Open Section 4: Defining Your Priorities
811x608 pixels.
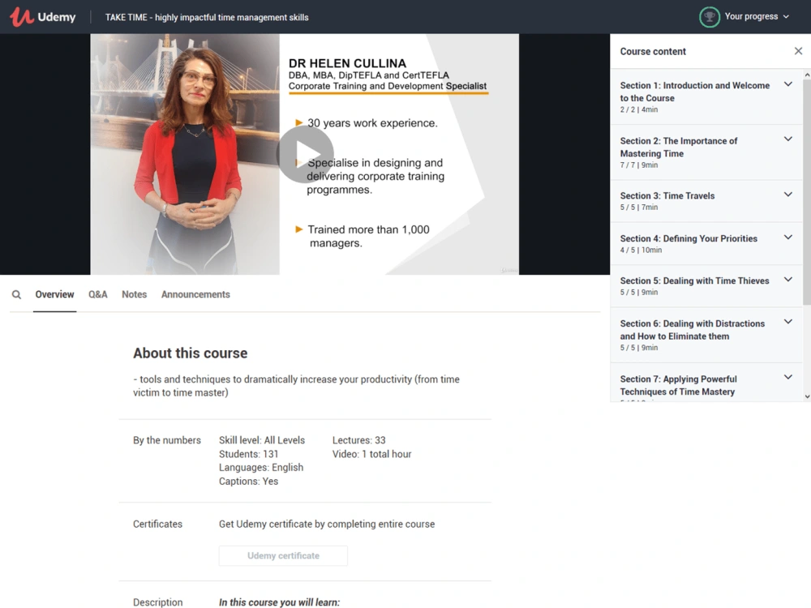pos(706,243)
